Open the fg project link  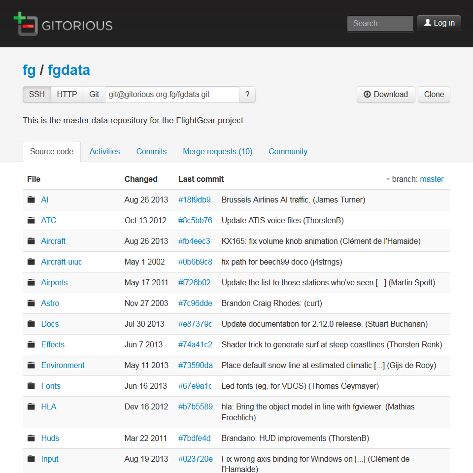(x=29, y=70)
